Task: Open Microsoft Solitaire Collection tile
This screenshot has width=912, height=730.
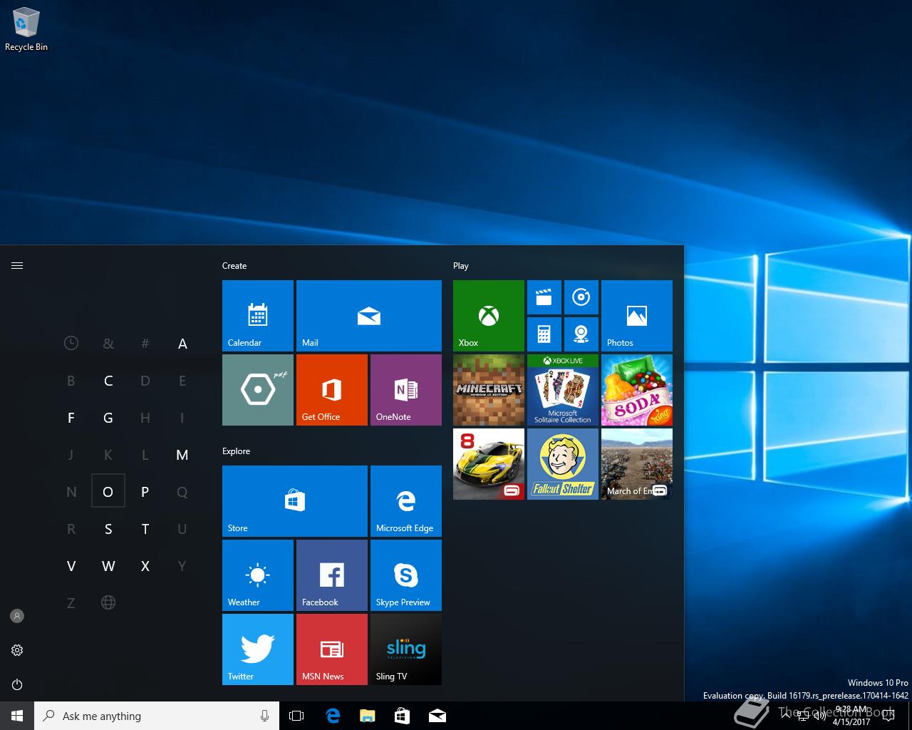Action: (563, 390)
